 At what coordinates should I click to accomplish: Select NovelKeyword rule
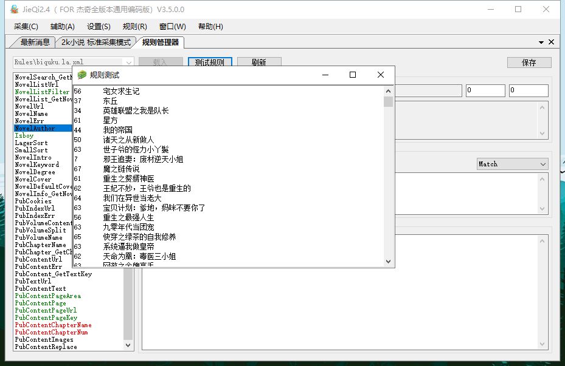pyautogui.click(x=36, y=164)
